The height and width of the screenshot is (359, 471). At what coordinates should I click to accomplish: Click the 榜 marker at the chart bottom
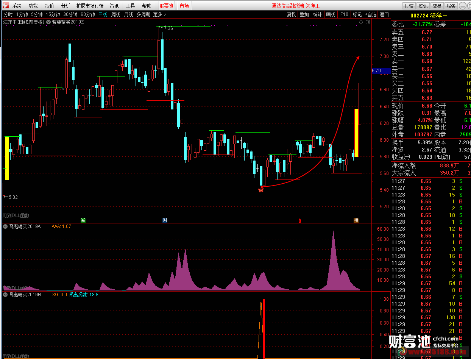point(356,220)
